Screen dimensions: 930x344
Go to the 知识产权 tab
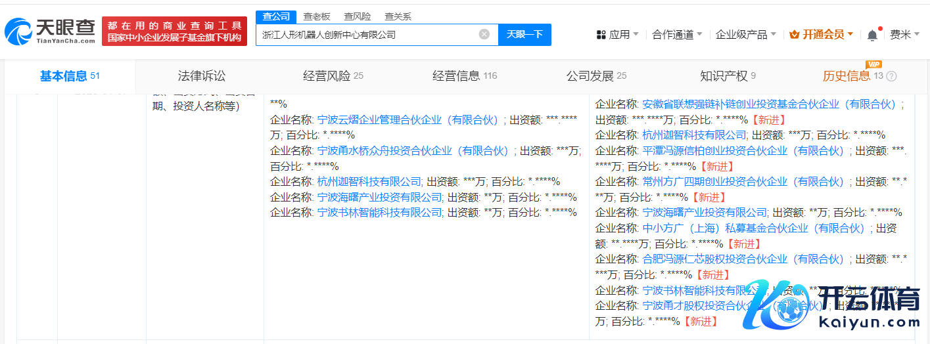click(x=723, y=76)
